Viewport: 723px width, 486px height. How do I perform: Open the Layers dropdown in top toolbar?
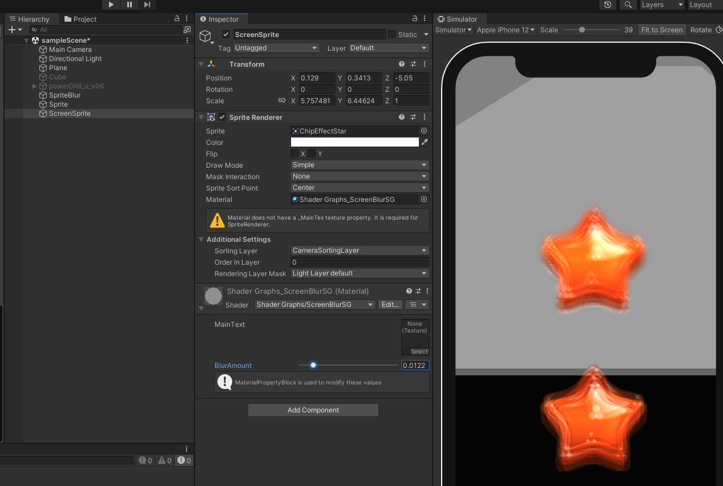tap(662, 5)
